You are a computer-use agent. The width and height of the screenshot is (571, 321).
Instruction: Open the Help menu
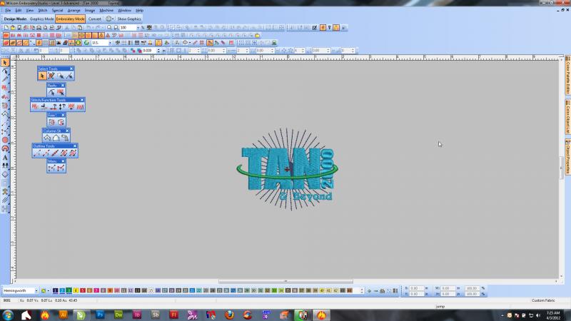tap(139, 11)
